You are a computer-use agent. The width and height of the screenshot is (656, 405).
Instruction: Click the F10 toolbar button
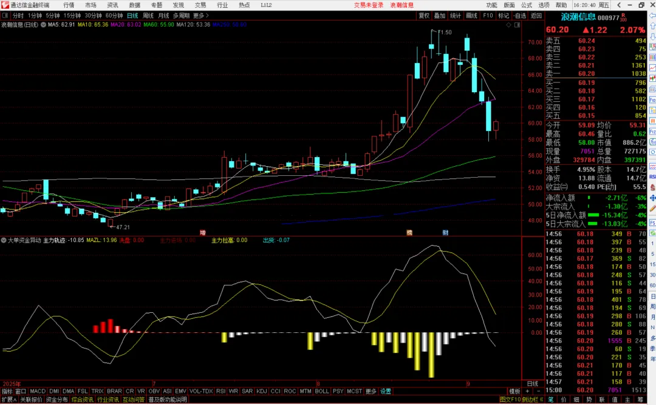click(x=488, y=15)
